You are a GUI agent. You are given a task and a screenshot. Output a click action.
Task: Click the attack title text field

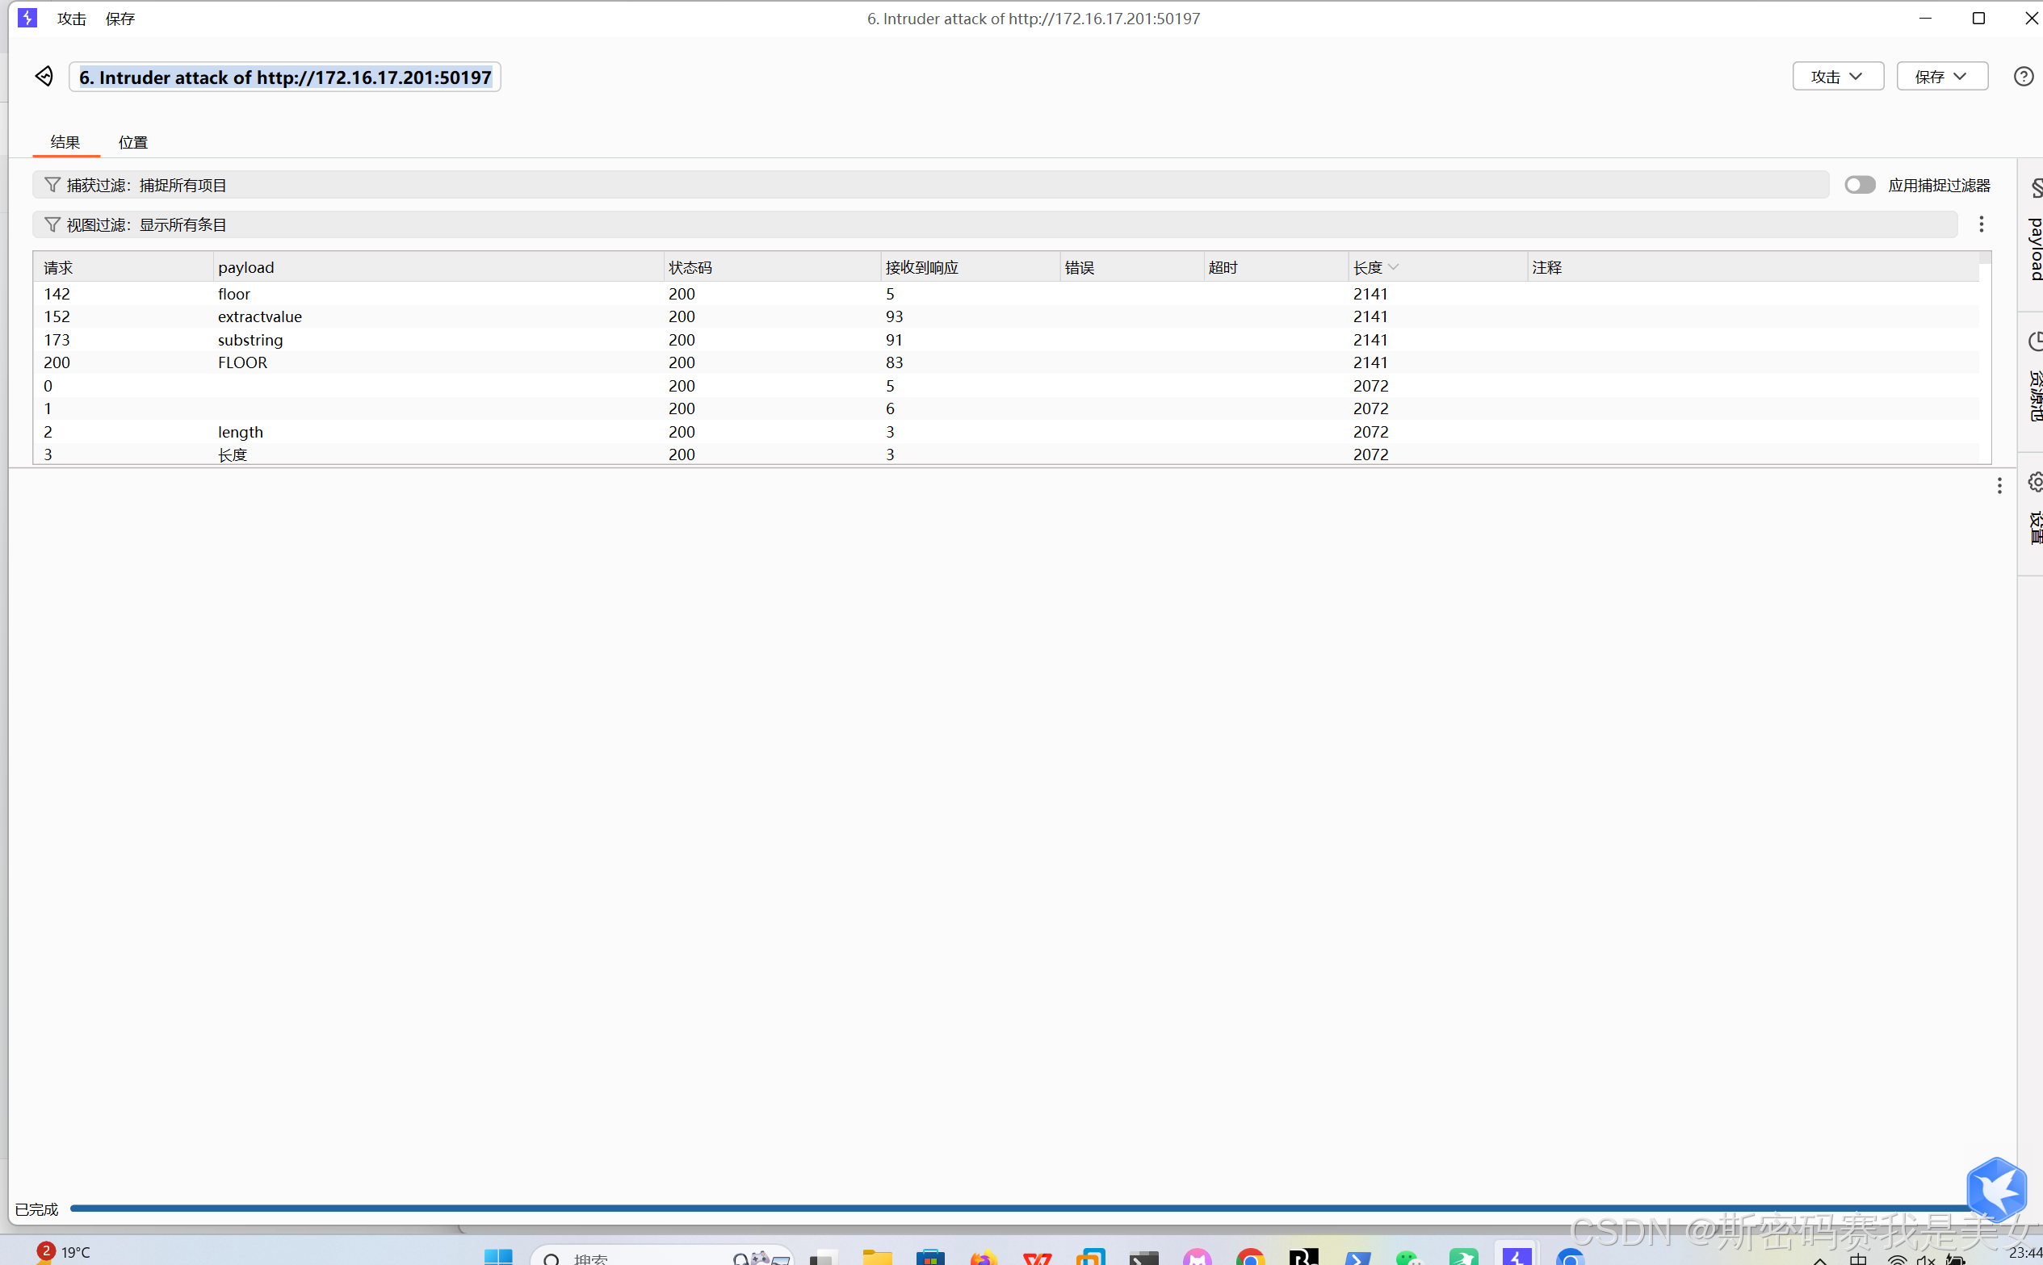click(x=284, y=77)
